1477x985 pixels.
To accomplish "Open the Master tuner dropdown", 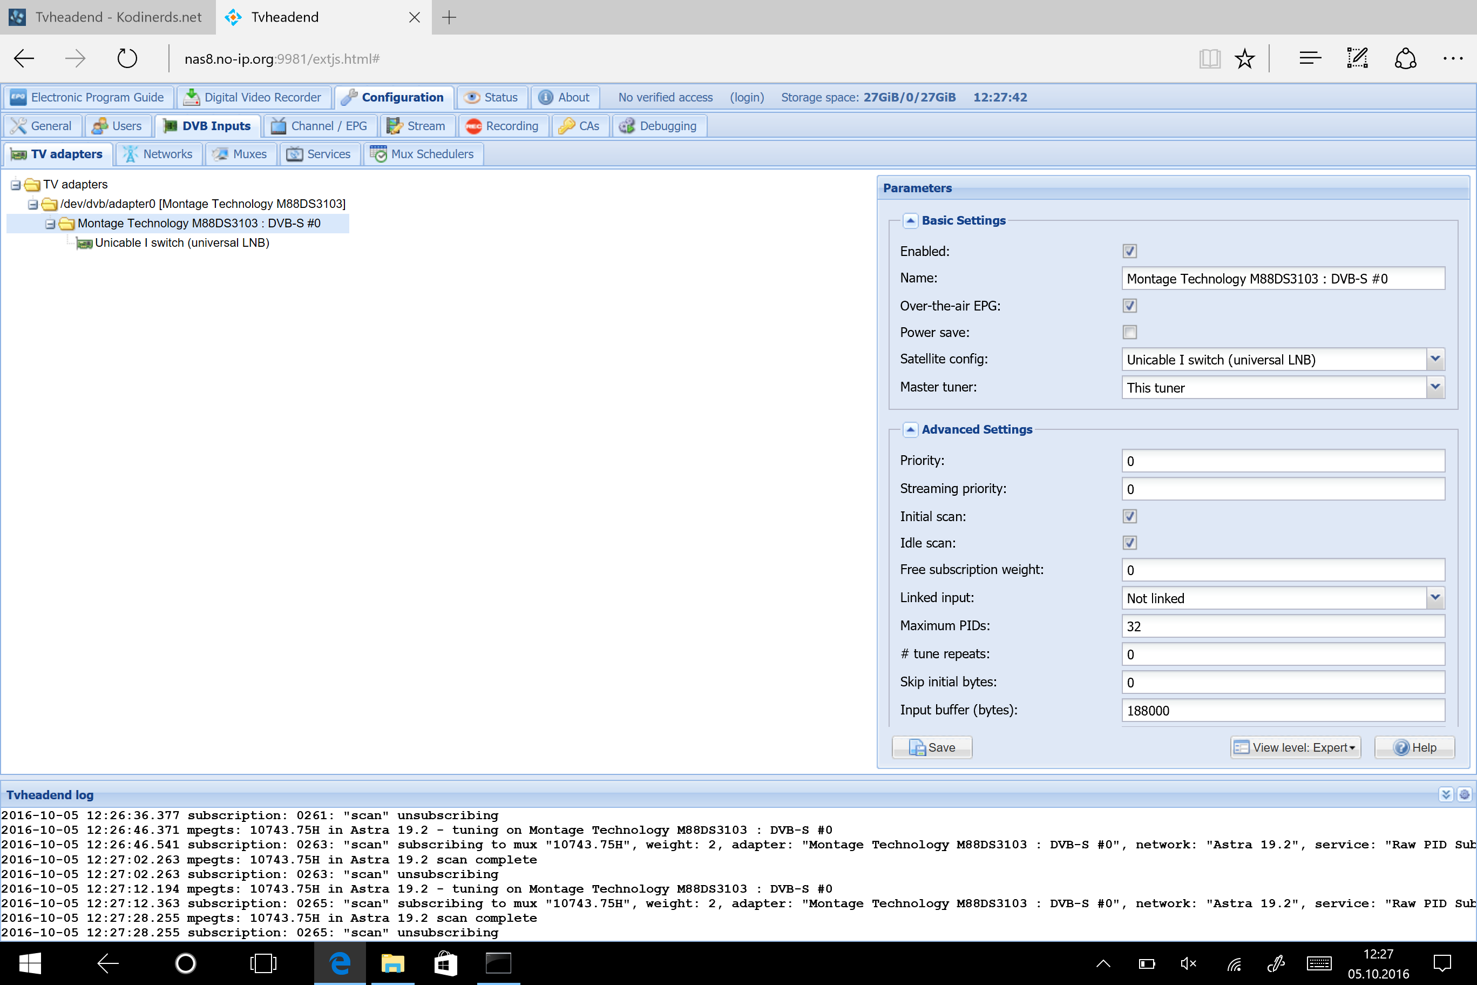I will tap(1434, 388).
